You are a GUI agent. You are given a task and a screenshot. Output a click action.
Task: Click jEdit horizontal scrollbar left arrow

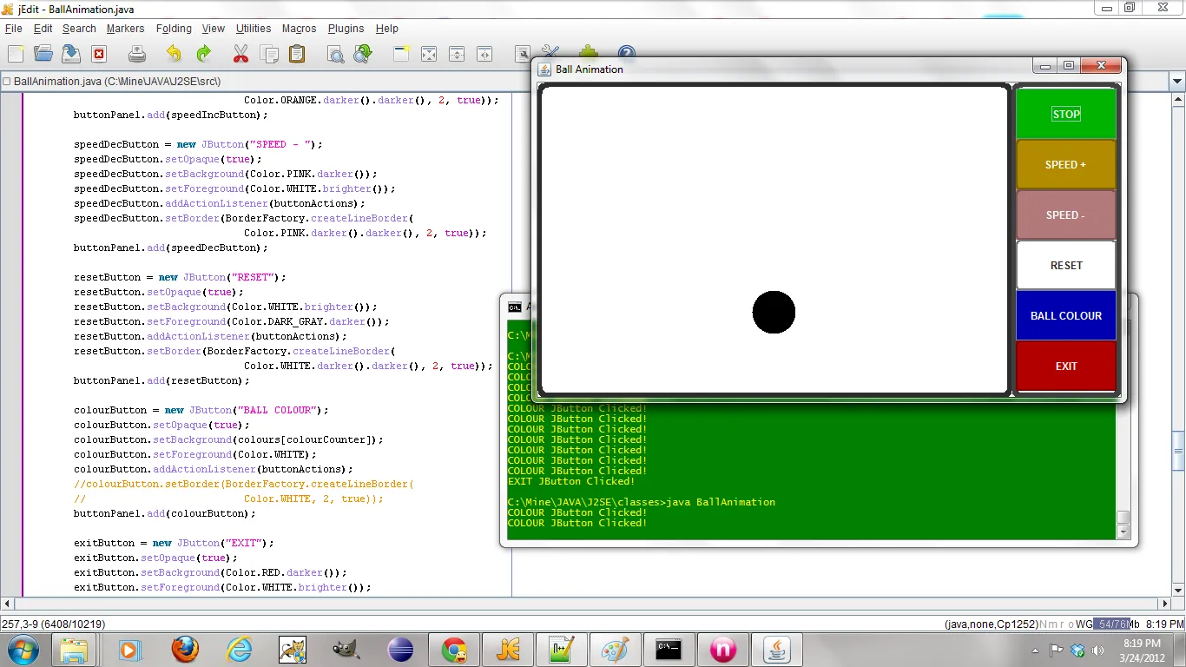click(x=7, y=604)
